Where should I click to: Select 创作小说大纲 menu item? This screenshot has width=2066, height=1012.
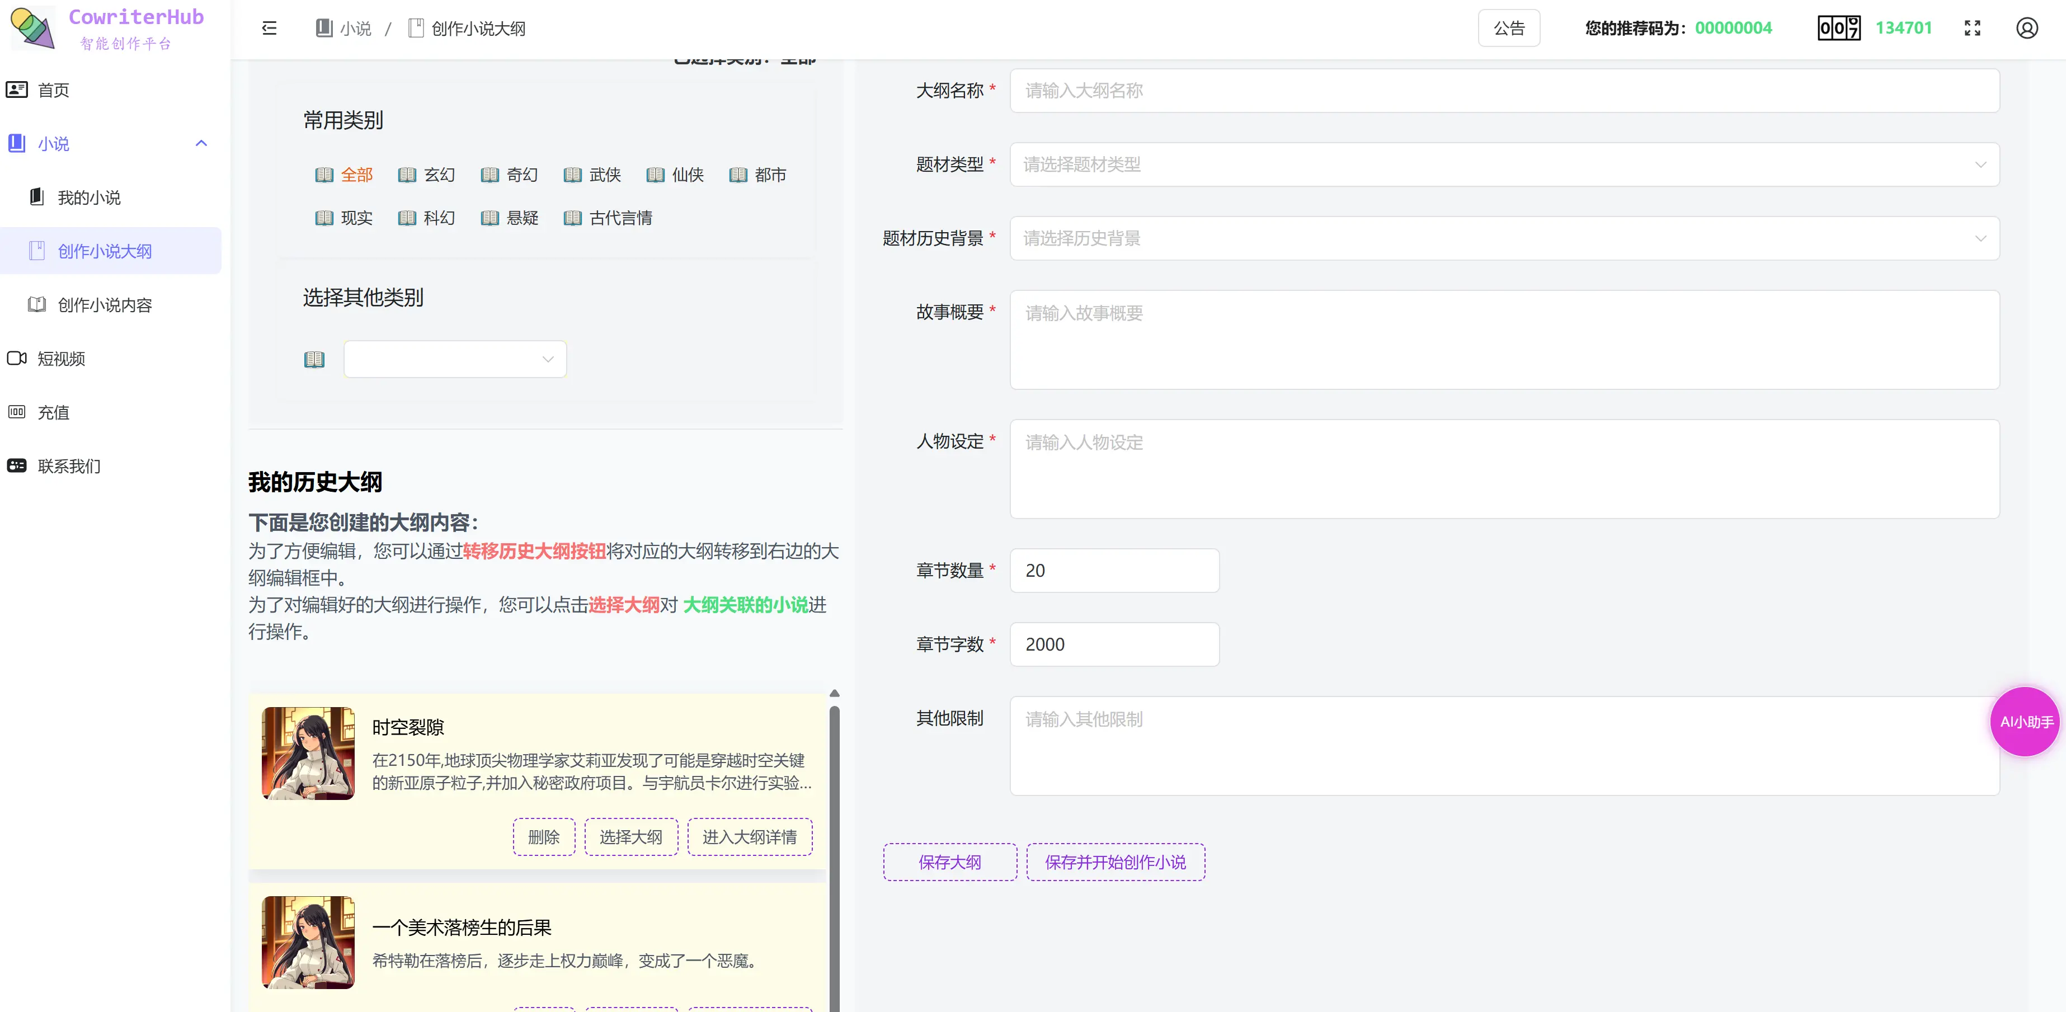pos(111,251)
